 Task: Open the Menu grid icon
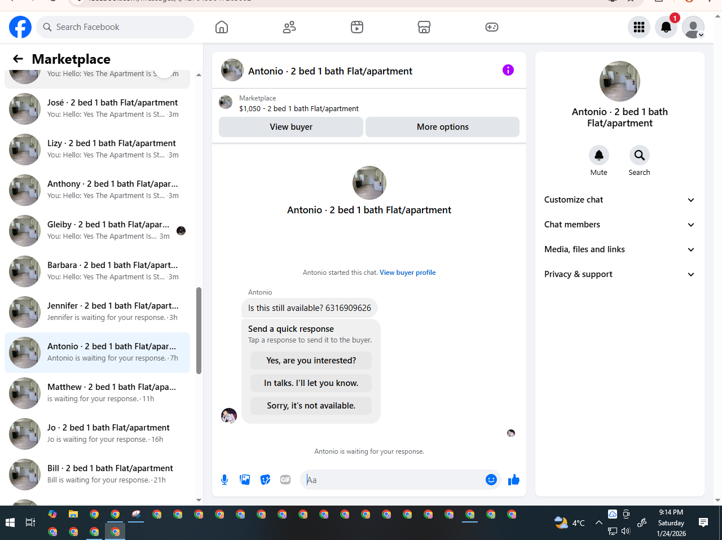tap(639, 27)
